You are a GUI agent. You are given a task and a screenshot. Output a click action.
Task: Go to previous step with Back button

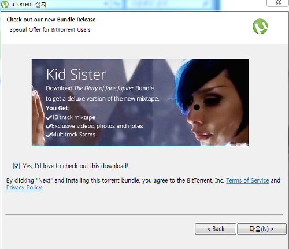(x=216, y=229)
